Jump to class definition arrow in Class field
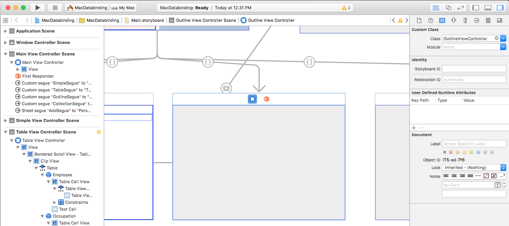The height and width of the screenshot is (226, 509). [x=497, y=38]
